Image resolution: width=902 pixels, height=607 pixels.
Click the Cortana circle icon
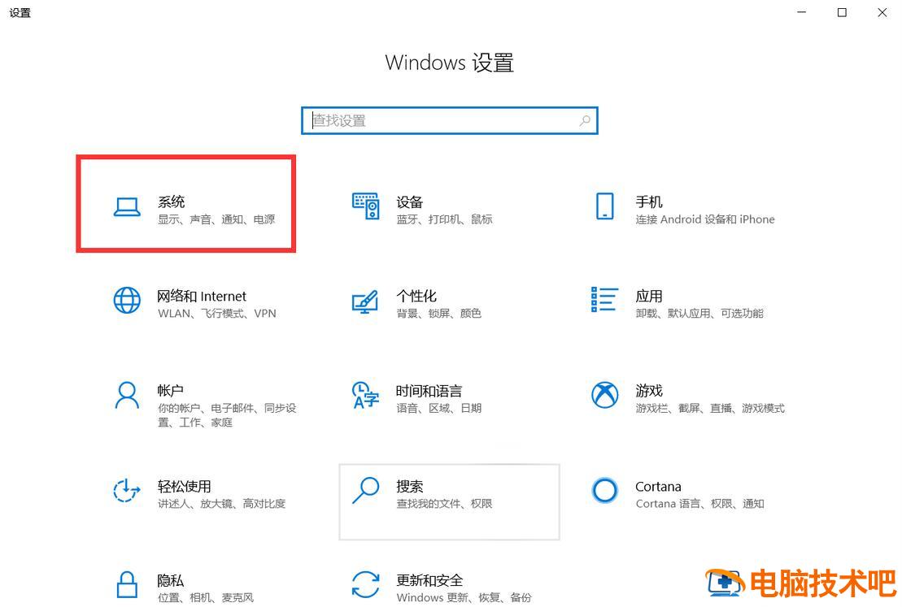pyautogui.click(x=604, y=490)
